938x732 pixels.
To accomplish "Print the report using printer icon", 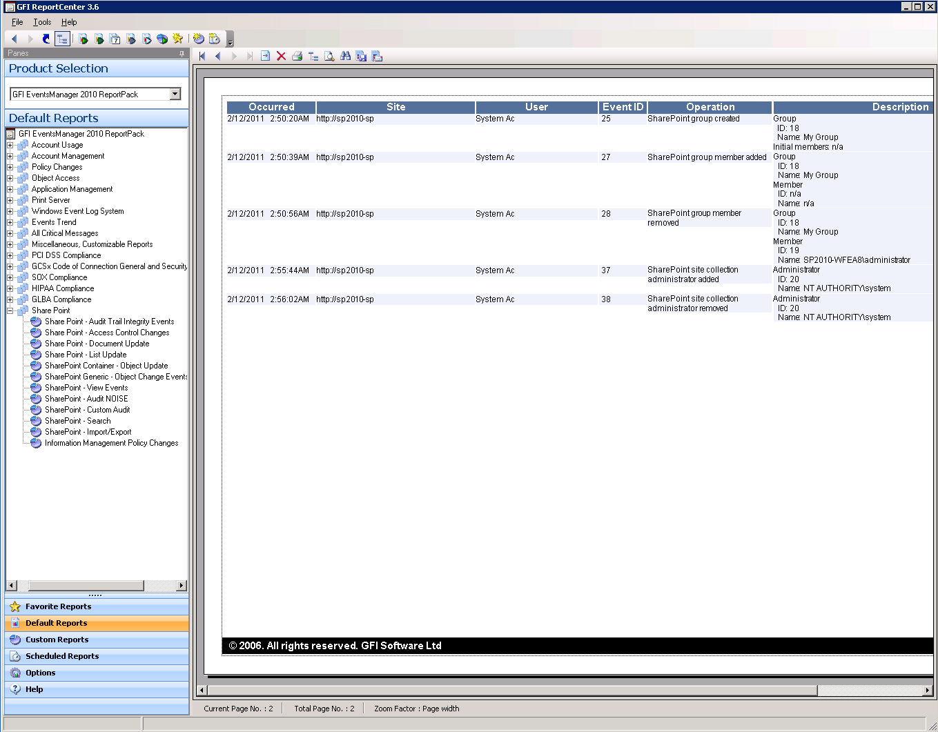I will click(297, 56).
